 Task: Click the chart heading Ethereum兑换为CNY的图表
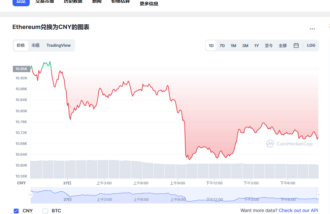point(51,27)
